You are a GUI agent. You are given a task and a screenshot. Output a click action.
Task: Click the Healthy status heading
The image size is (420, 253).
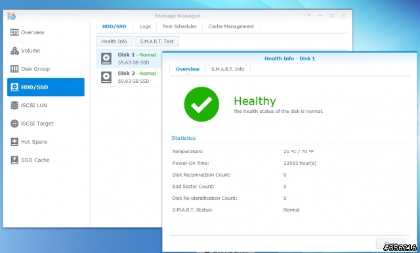pos(255,101)
